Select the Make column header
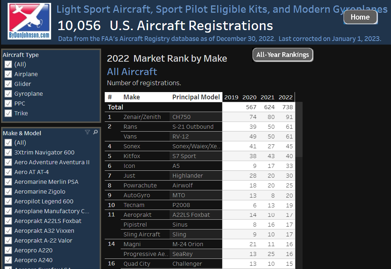 (x=132, y=97)
